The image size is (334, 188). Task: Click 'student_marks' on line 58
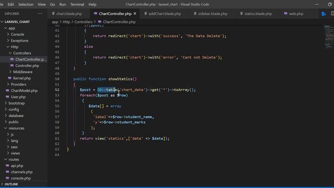[x=131, y=122]
